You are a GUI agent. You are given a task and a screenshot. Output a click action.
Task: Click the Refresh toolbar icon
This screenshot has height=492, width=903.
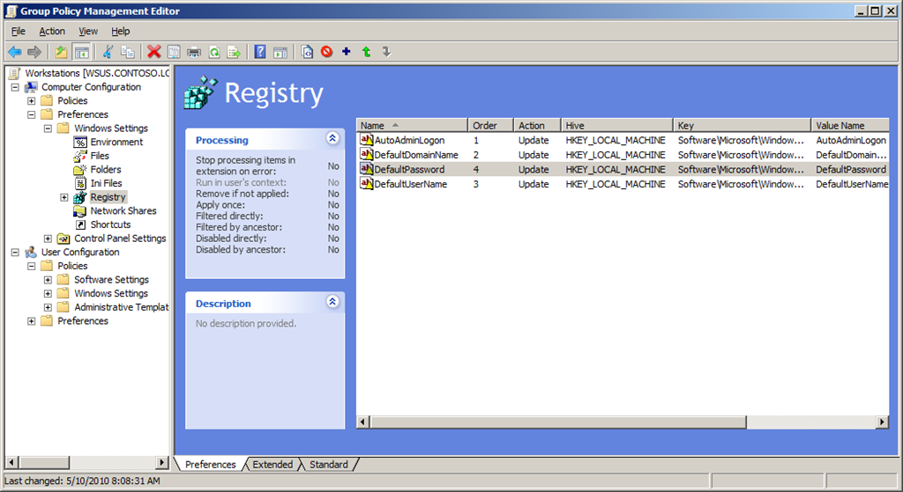coord(213,52)
